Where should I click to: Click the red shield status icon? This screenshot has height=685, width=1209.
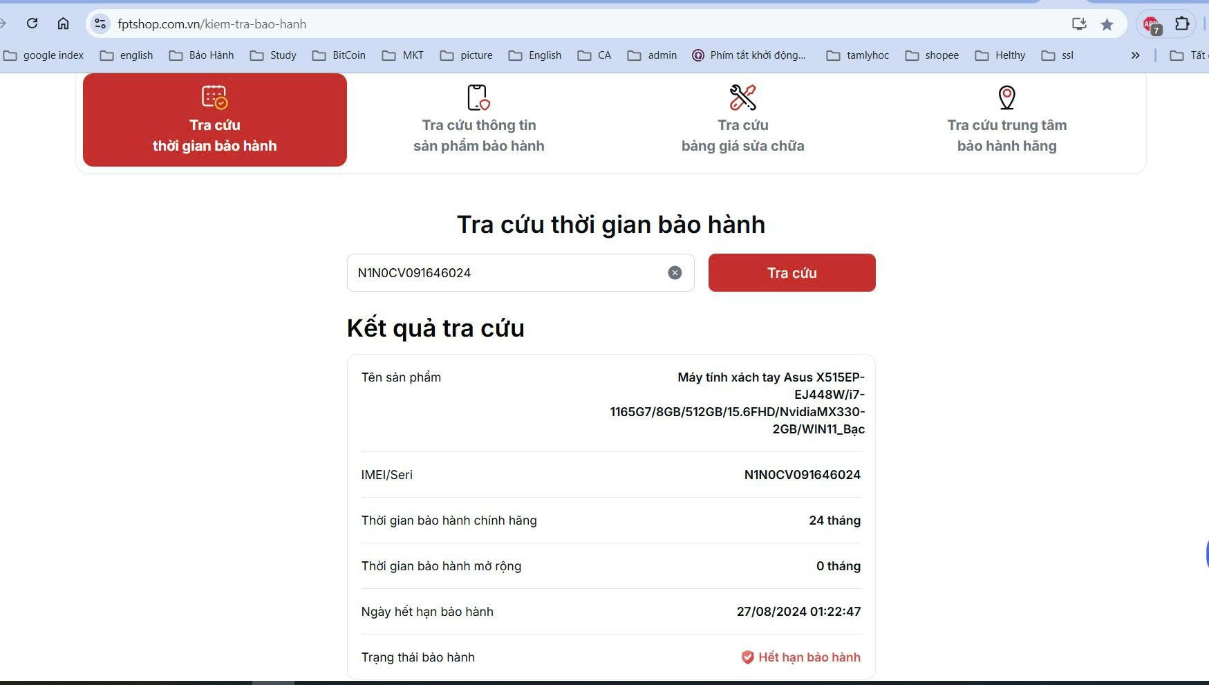747,657
